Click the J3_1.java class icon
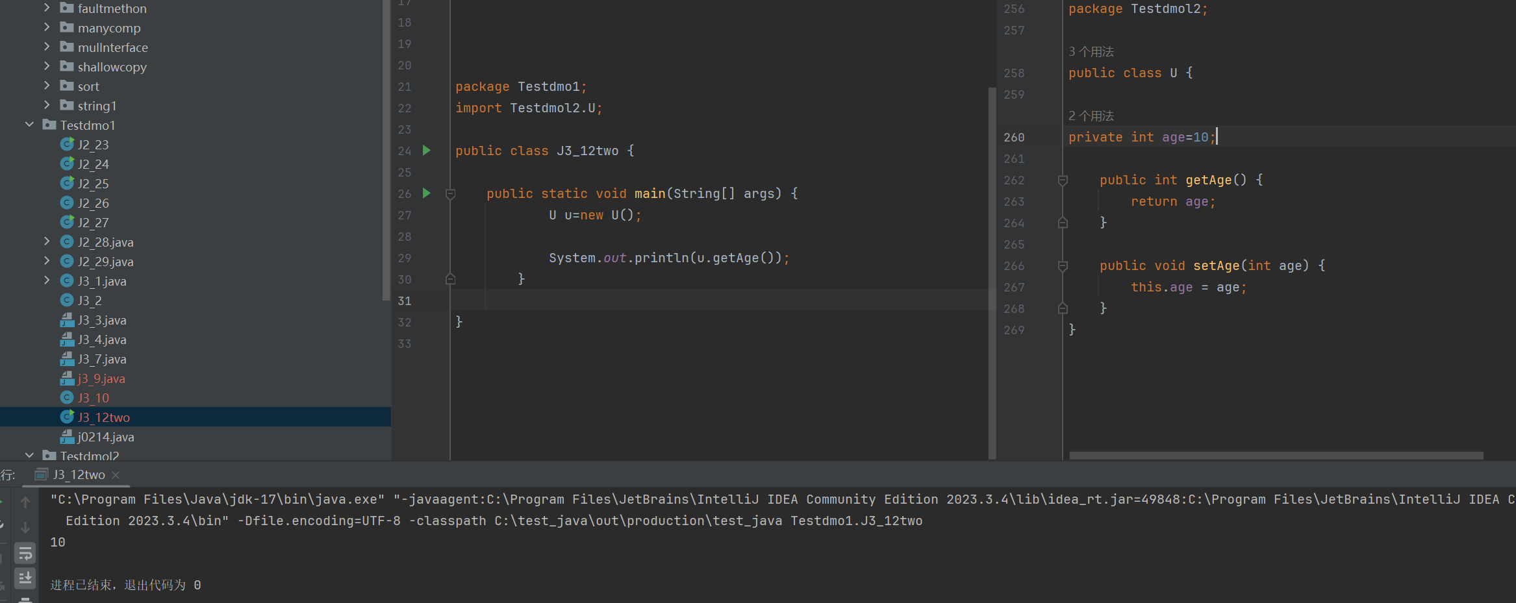The width and height of the screenshot is (1516, 603). (66, 280)
